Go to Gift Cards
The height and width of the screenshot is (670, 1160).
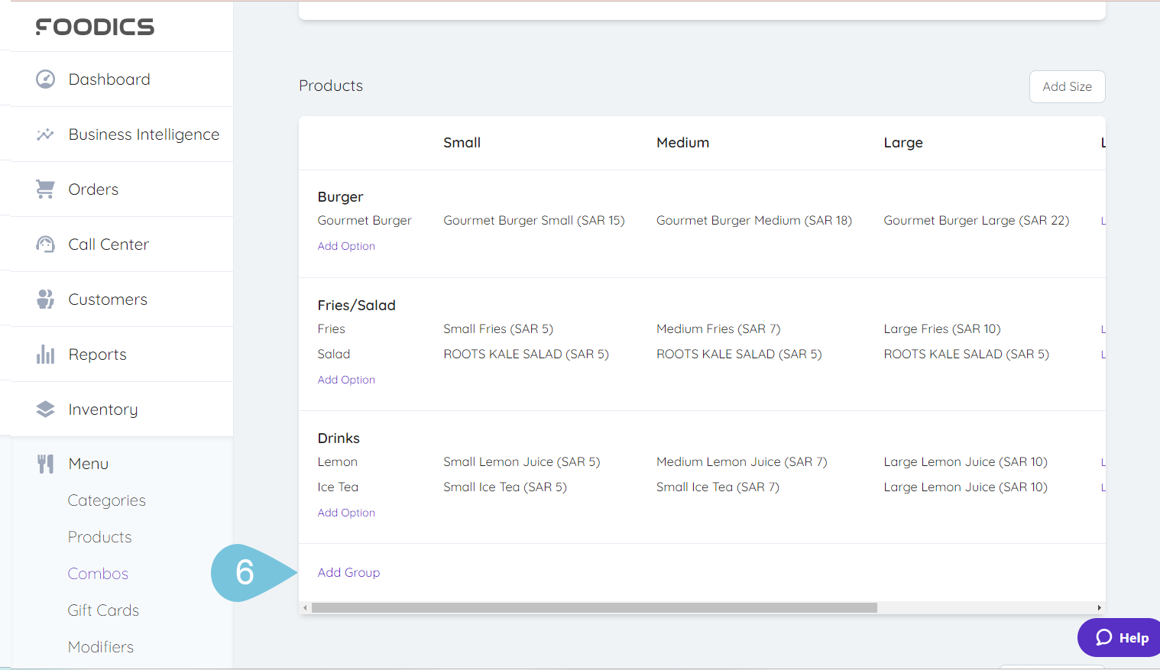pyautogui.click(x=103, y=610)
